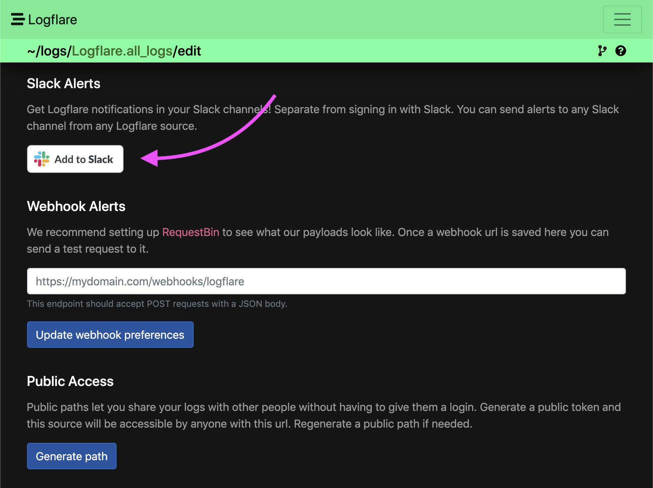The height and width of the screenshot is (488, 653).
Task: Click the POST requests JSON body hint text
Action: point(157,304)
